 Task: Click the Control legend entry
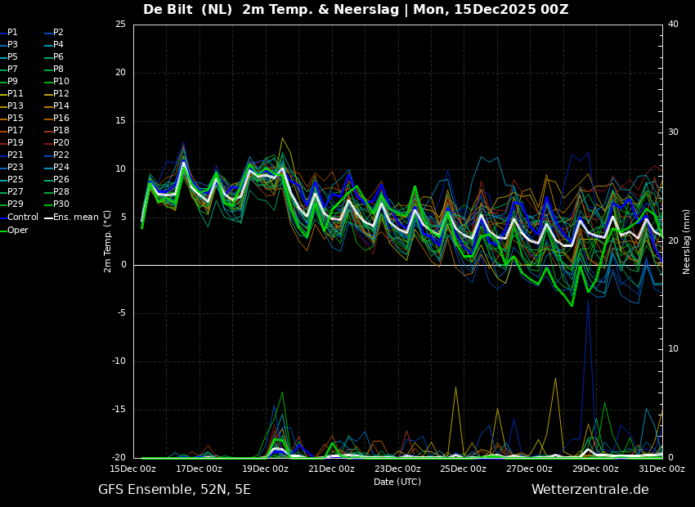(x=22, y=218)
